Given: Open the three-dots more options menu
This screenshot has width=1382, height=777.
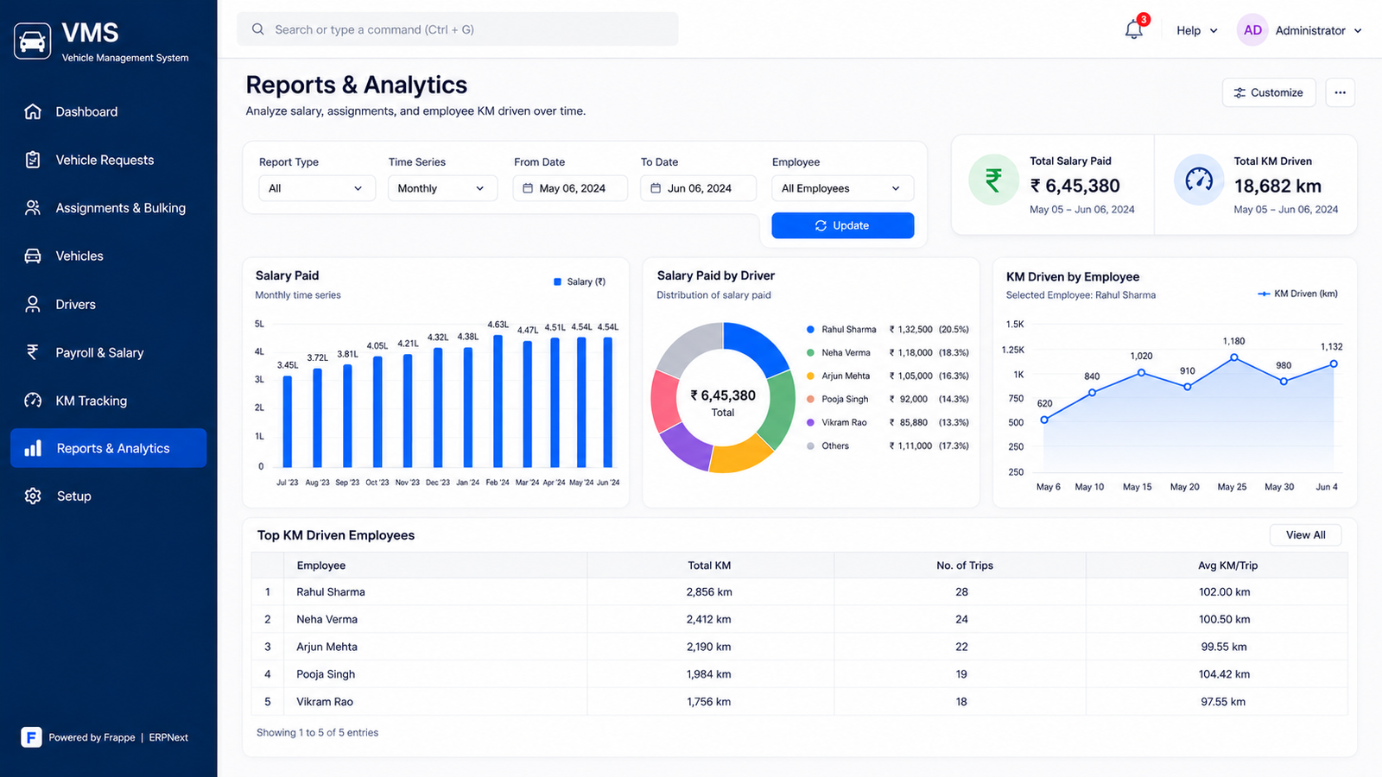Looking at the screenshot, I should (x=1340, y=92).
